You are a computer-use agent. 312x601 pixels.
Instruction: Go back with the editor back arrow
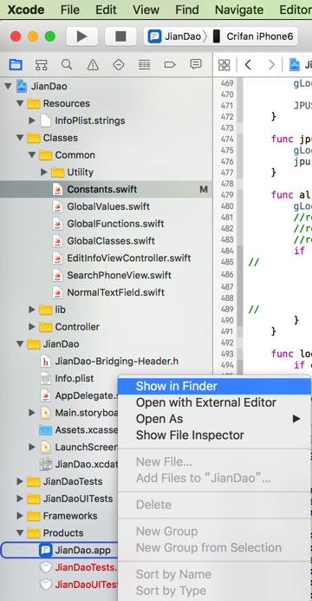tap(248, 65)
